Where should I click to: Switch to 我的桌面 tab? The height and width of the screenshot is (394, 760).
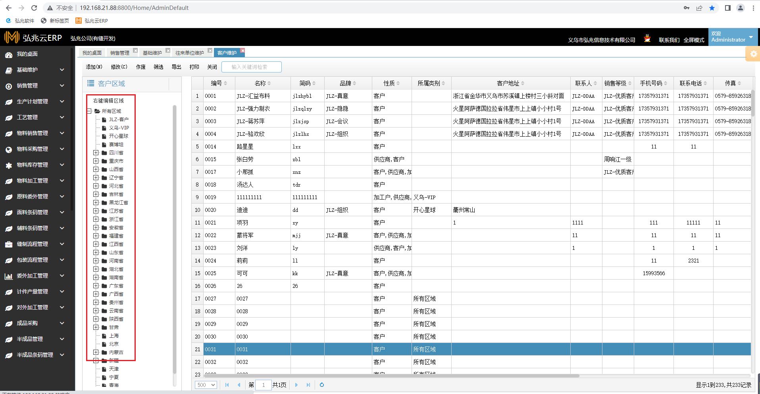(x=92, y=53)
